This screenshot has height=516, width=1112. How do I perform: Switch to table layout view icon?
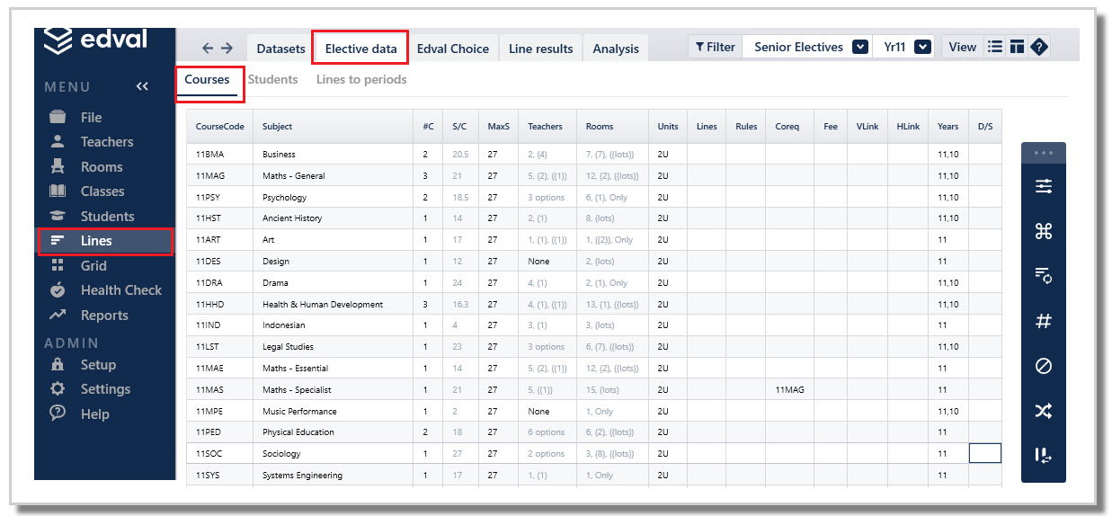[1017, 48]
